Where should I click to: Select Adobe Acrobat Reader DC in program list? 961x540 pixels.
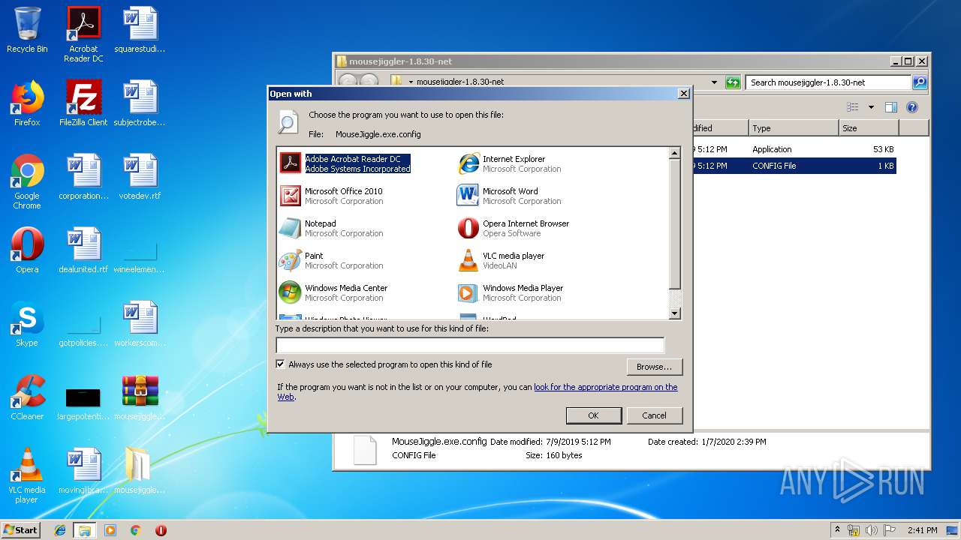pos(345,163)
